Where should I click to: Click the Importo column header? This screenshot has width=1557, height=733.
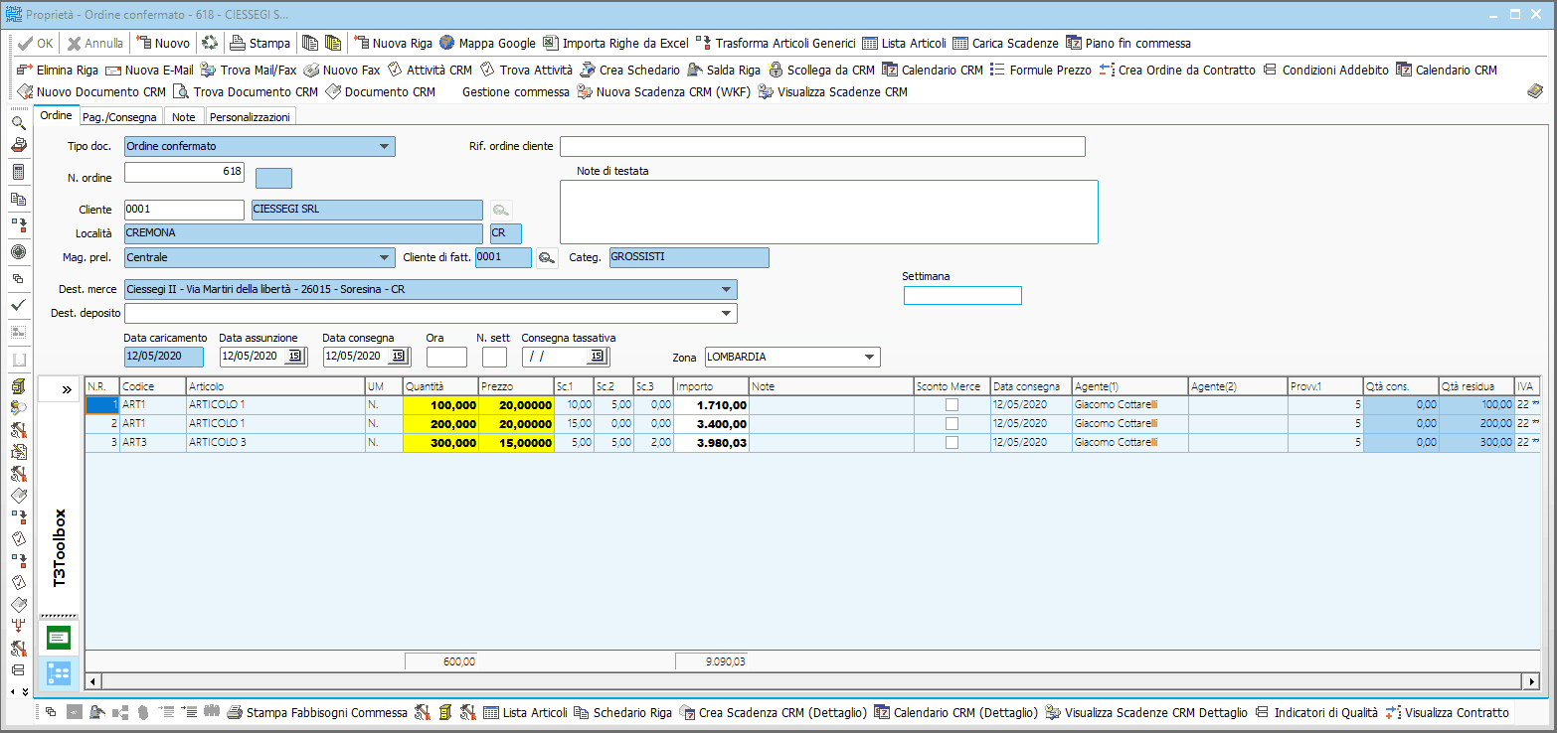[x=711, y=386]
